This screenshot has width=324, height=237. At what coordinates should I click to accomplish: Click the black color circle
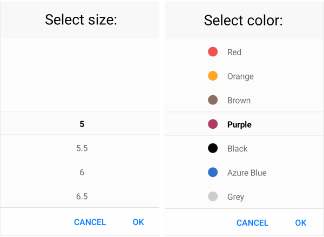[213, 148]
